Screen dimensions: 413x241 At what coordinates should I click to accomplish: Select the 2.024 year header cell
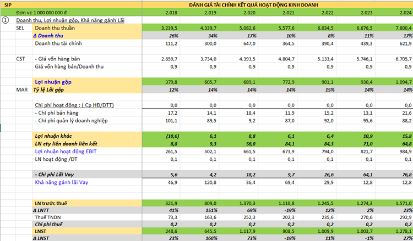coord(406,12)
